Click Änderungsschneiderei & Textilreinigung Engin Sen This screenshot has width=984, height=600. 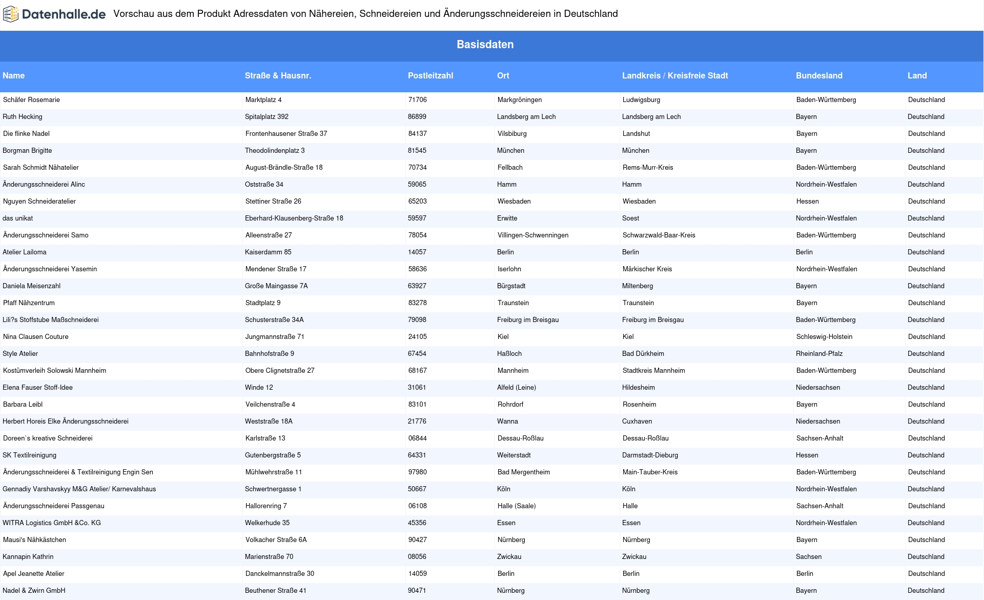pyautogui.click(x=78, y=472)
